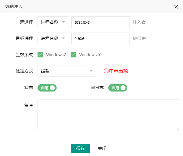Click the *.exe target process field
The width and height of the screenshot is (183, 156).
pyautogui.click(x=101, y=38)
